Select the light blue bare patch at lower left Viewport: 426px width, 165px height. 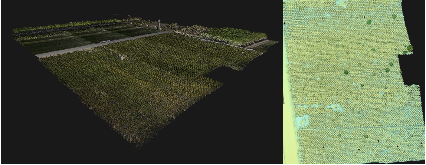[304, 120]
